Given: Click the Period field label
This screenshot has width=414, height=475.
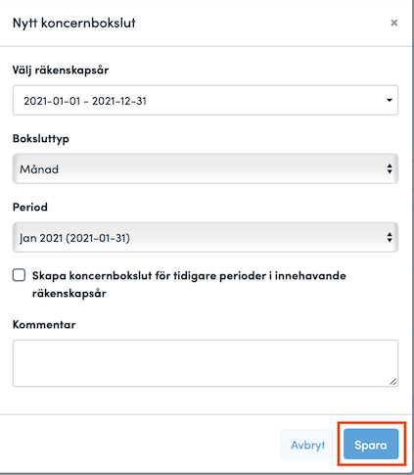Looking at the screenshot, I should [x=30, y=207].
